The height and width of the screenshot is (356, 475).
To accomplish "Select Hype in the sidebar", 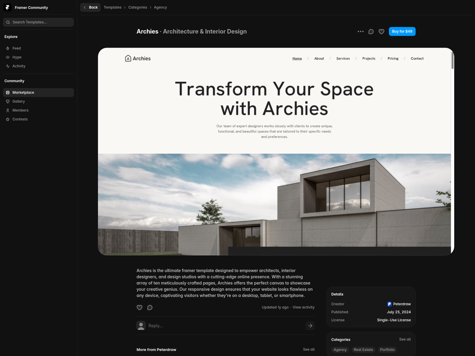I will point(39,57).
